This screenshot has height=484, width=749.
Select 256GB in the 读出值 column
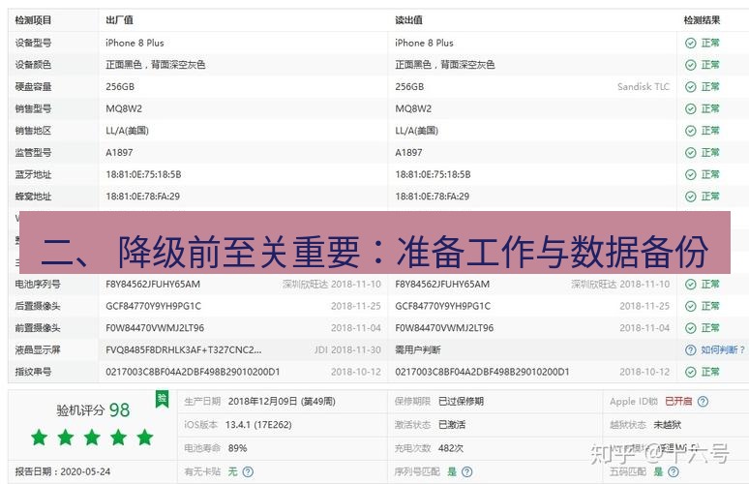point(409,87)
